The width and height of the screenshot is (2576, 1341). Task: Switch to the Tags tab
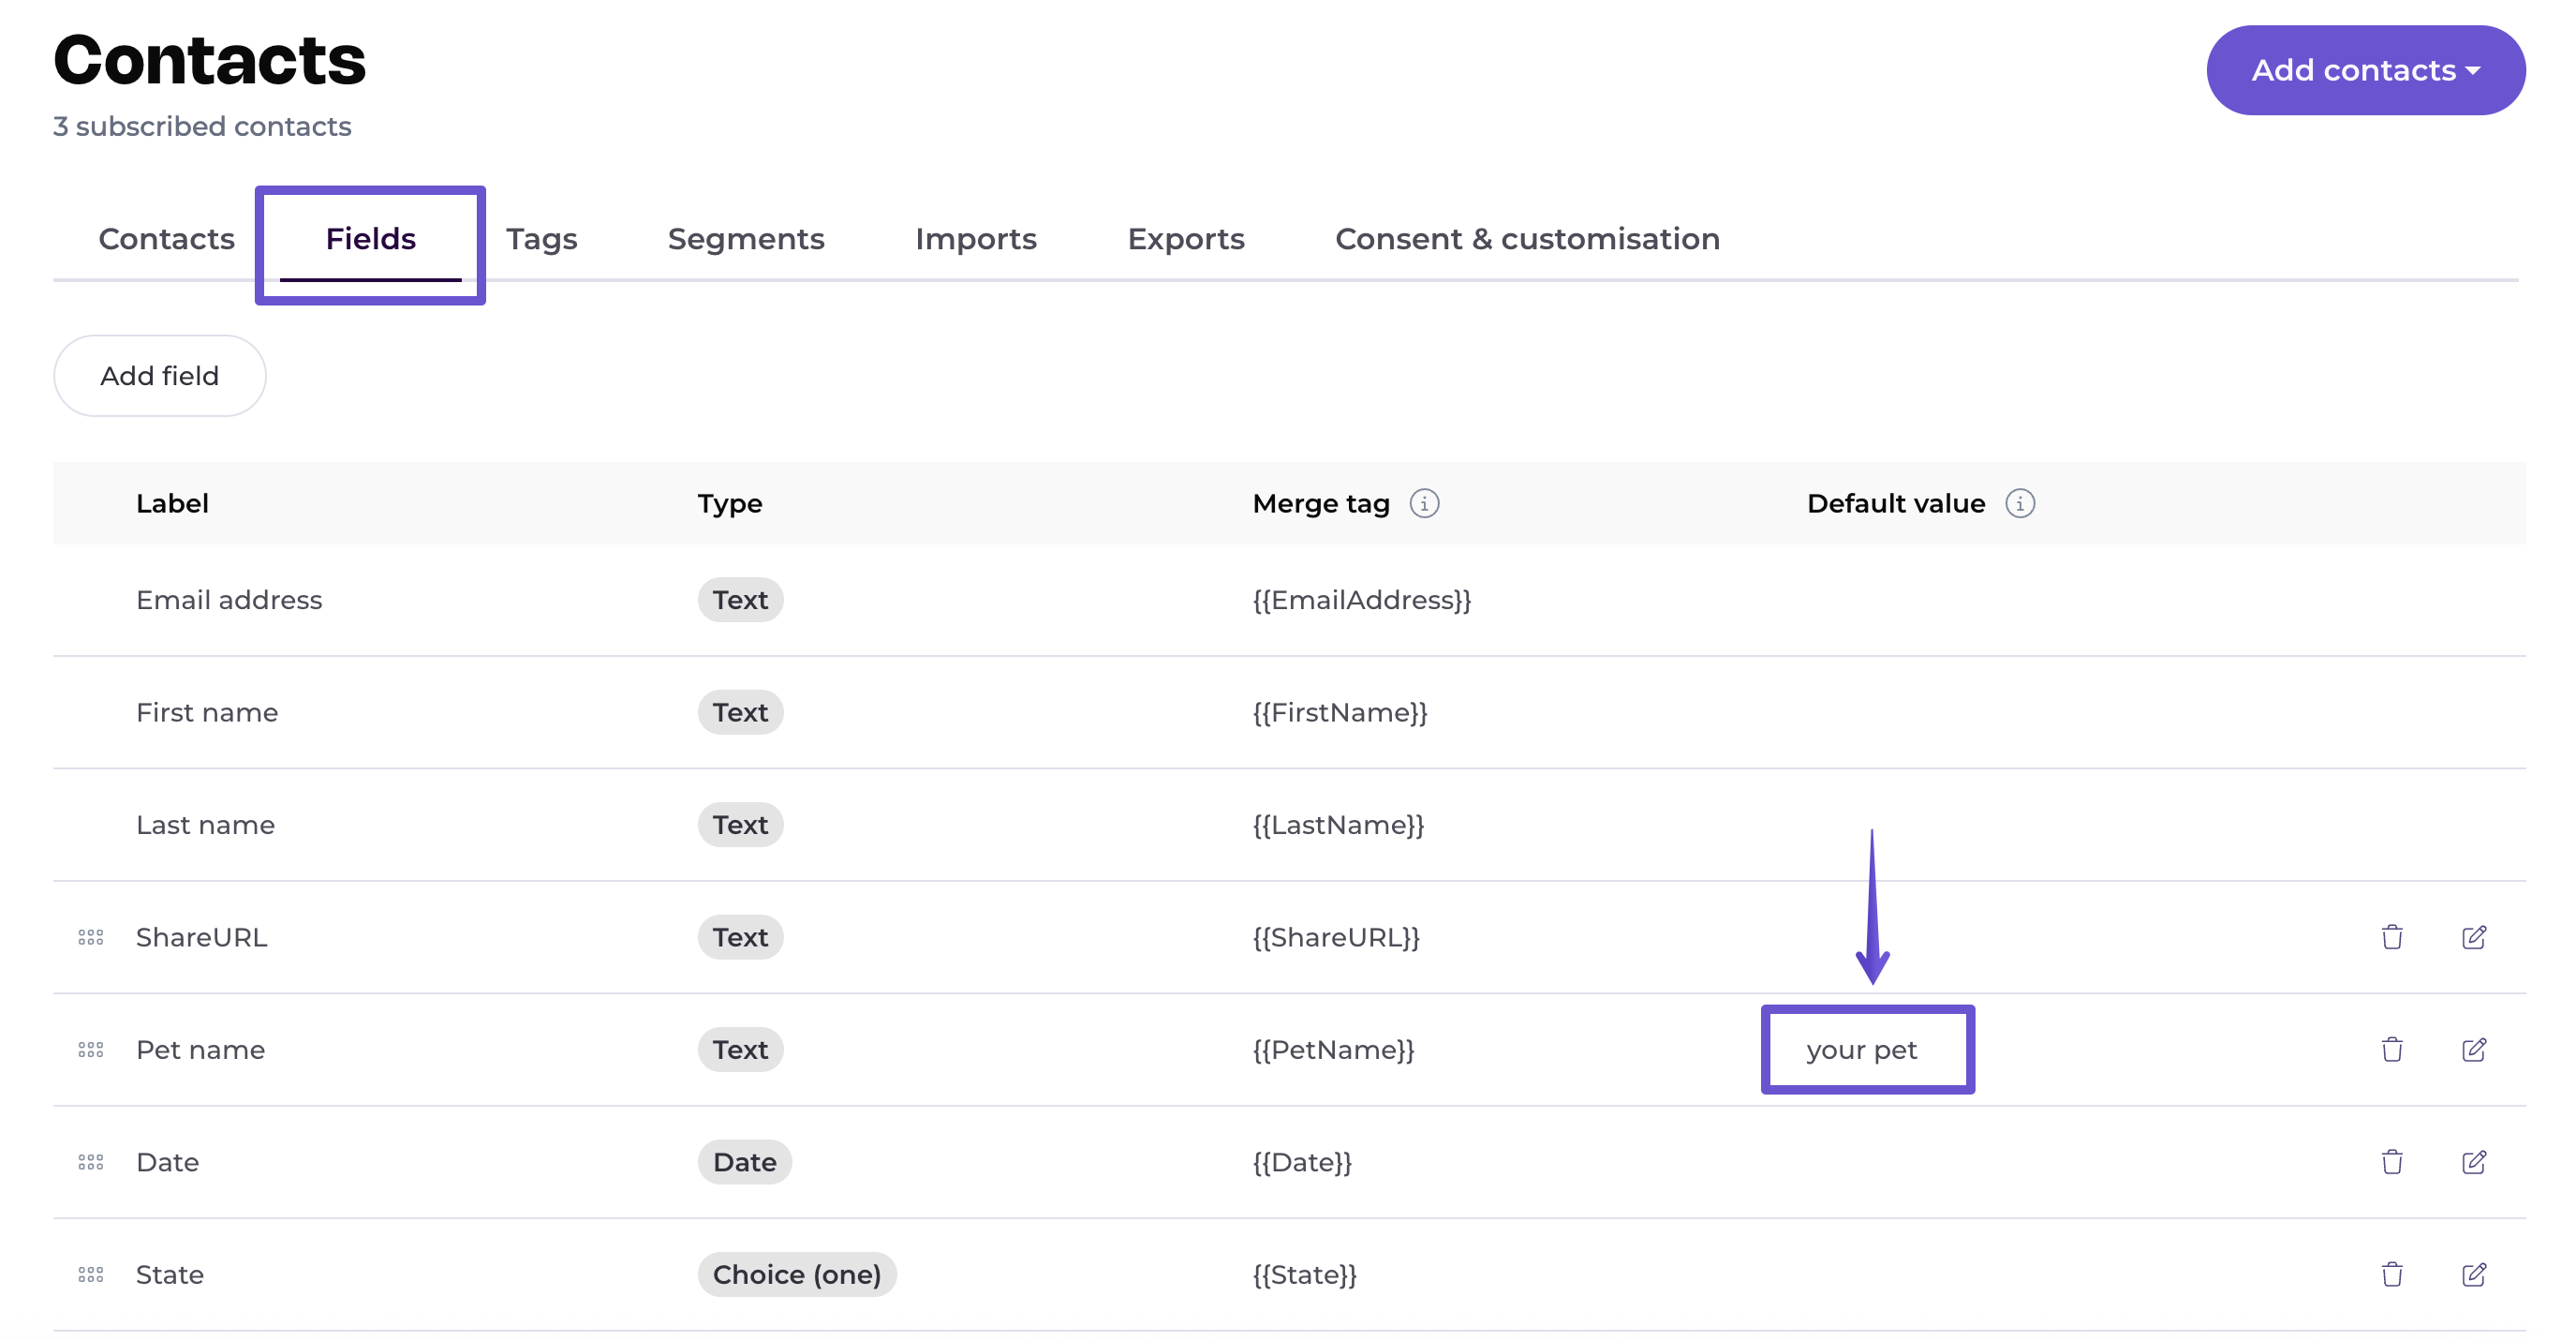click(541, 238)
